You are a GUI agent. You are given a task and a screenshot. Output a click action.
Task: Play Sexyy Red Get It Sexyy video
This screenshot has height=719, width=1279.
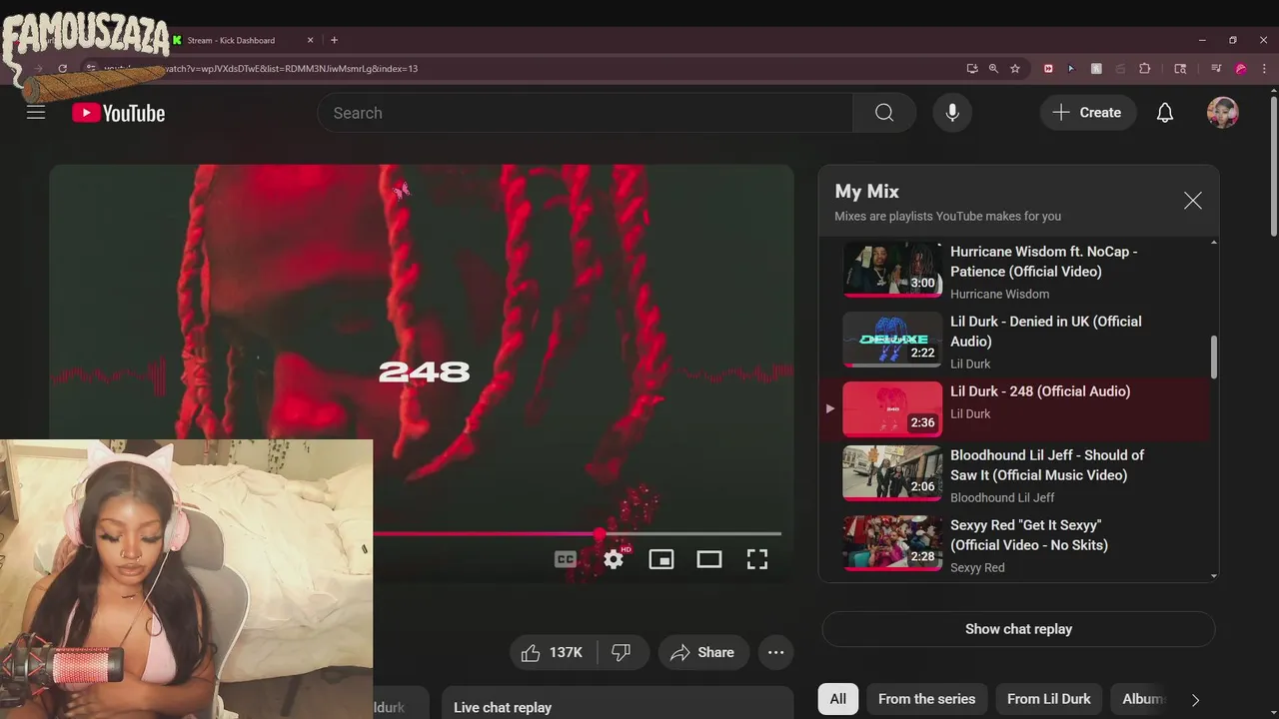click(1029, 535)
